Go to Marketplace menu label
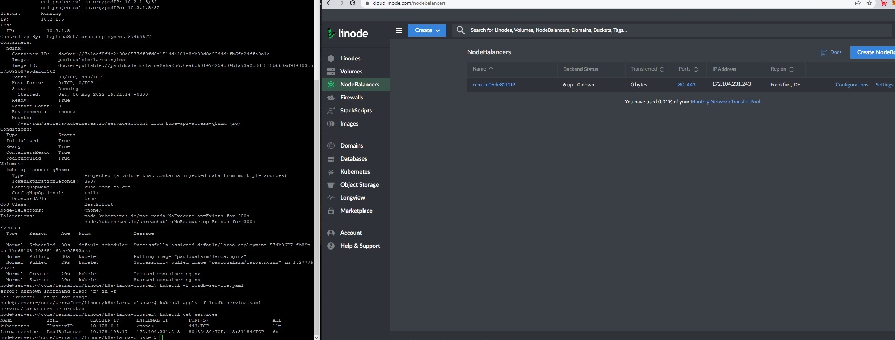895x340 pixels. click(356, 211)
